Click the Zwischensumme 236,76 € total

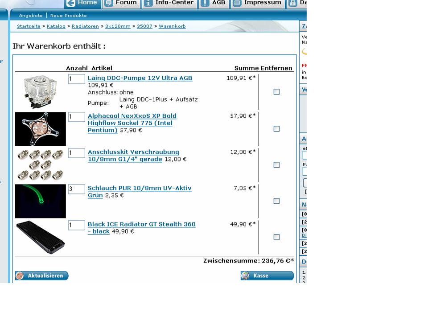coord(249,261)
